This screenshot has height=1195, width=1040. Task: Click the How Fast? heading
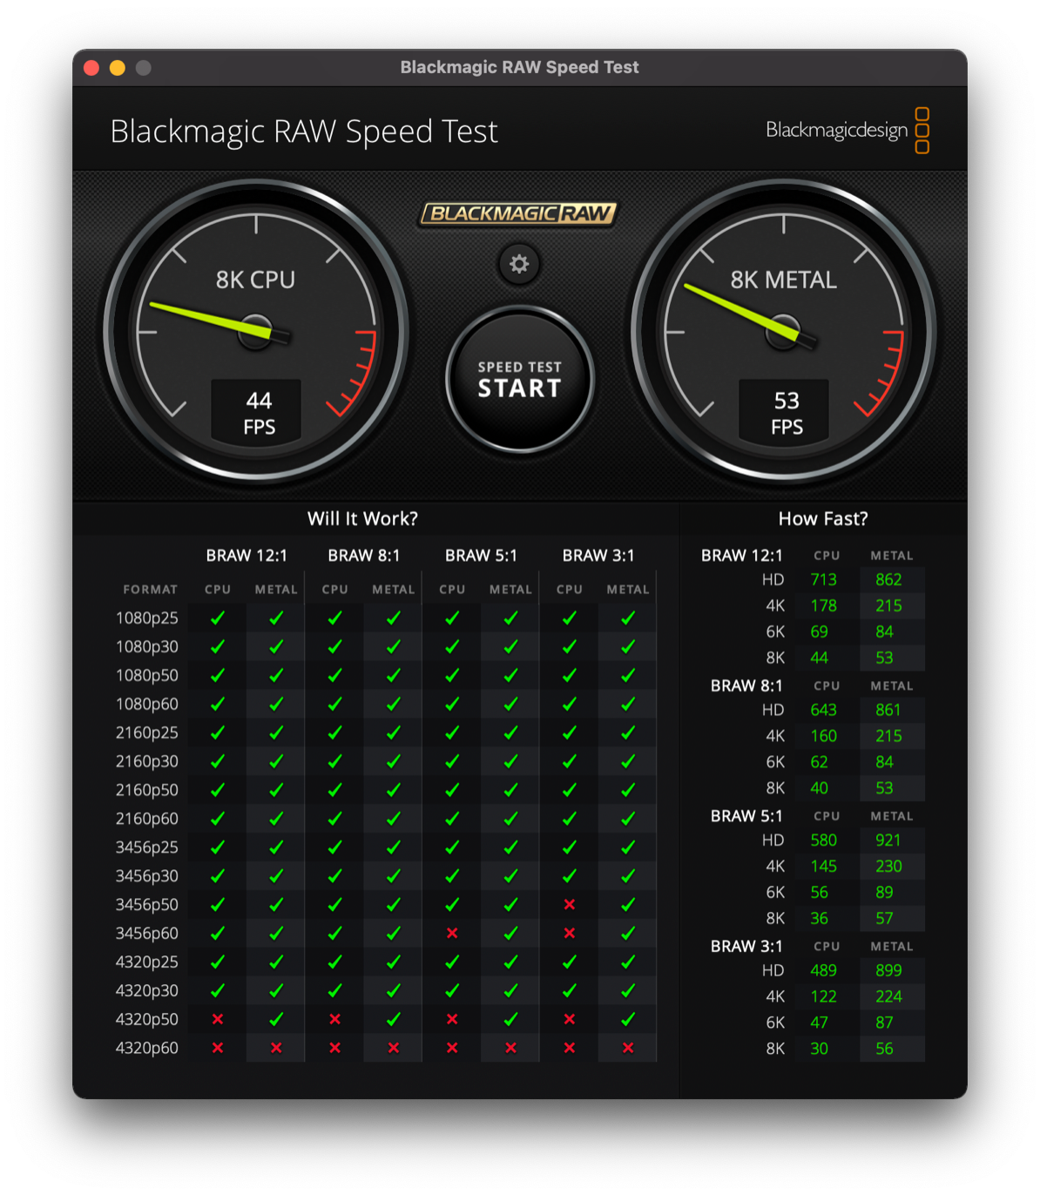click(823, 519)
